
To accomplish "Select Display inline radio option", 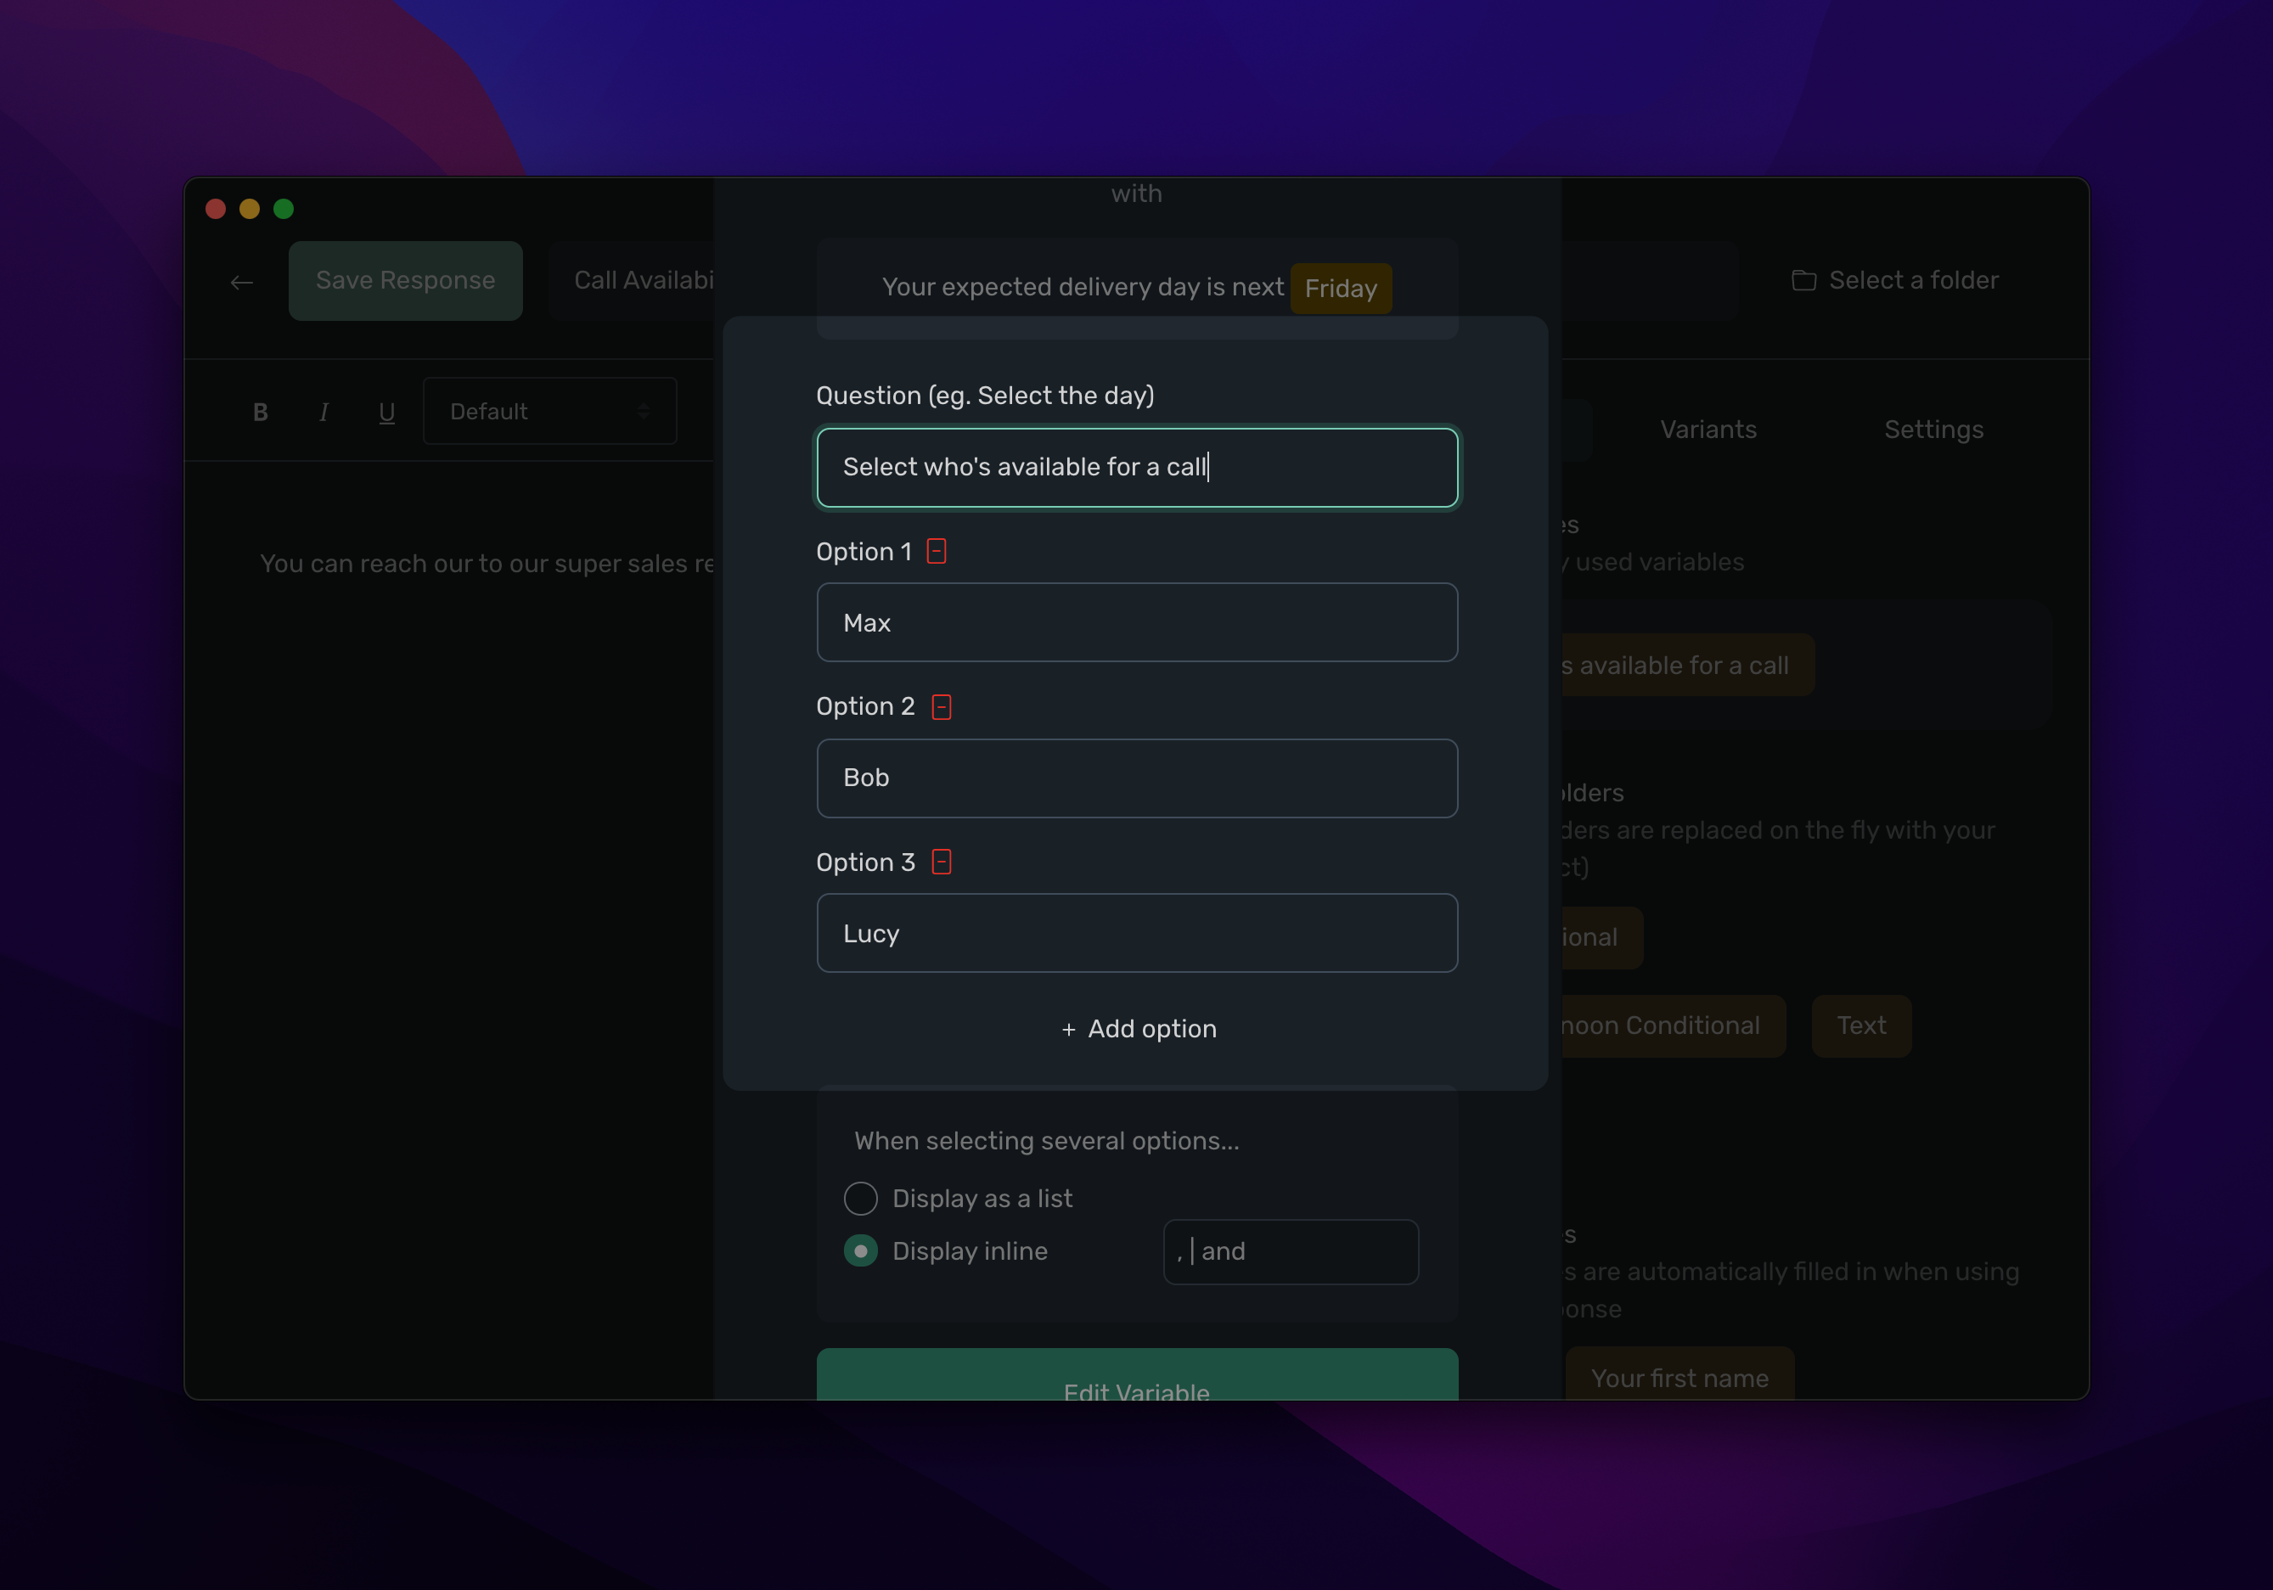I will point(860,1251).
